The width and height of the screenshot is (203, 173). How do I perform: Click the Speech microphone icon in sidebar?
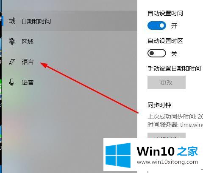click(x=12, y=82)
